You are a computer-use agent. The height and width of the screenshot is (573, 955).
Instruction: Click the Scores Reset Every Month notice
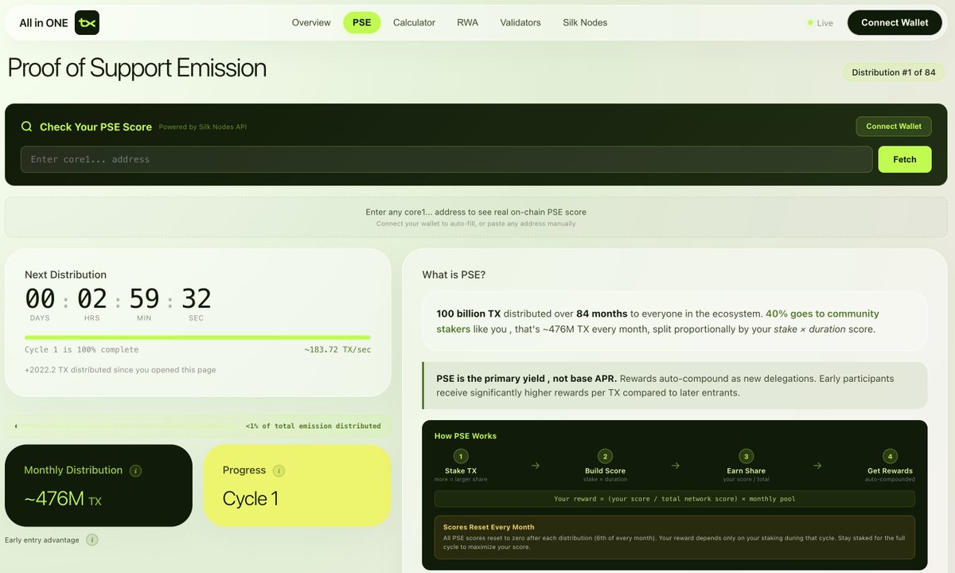675,538
